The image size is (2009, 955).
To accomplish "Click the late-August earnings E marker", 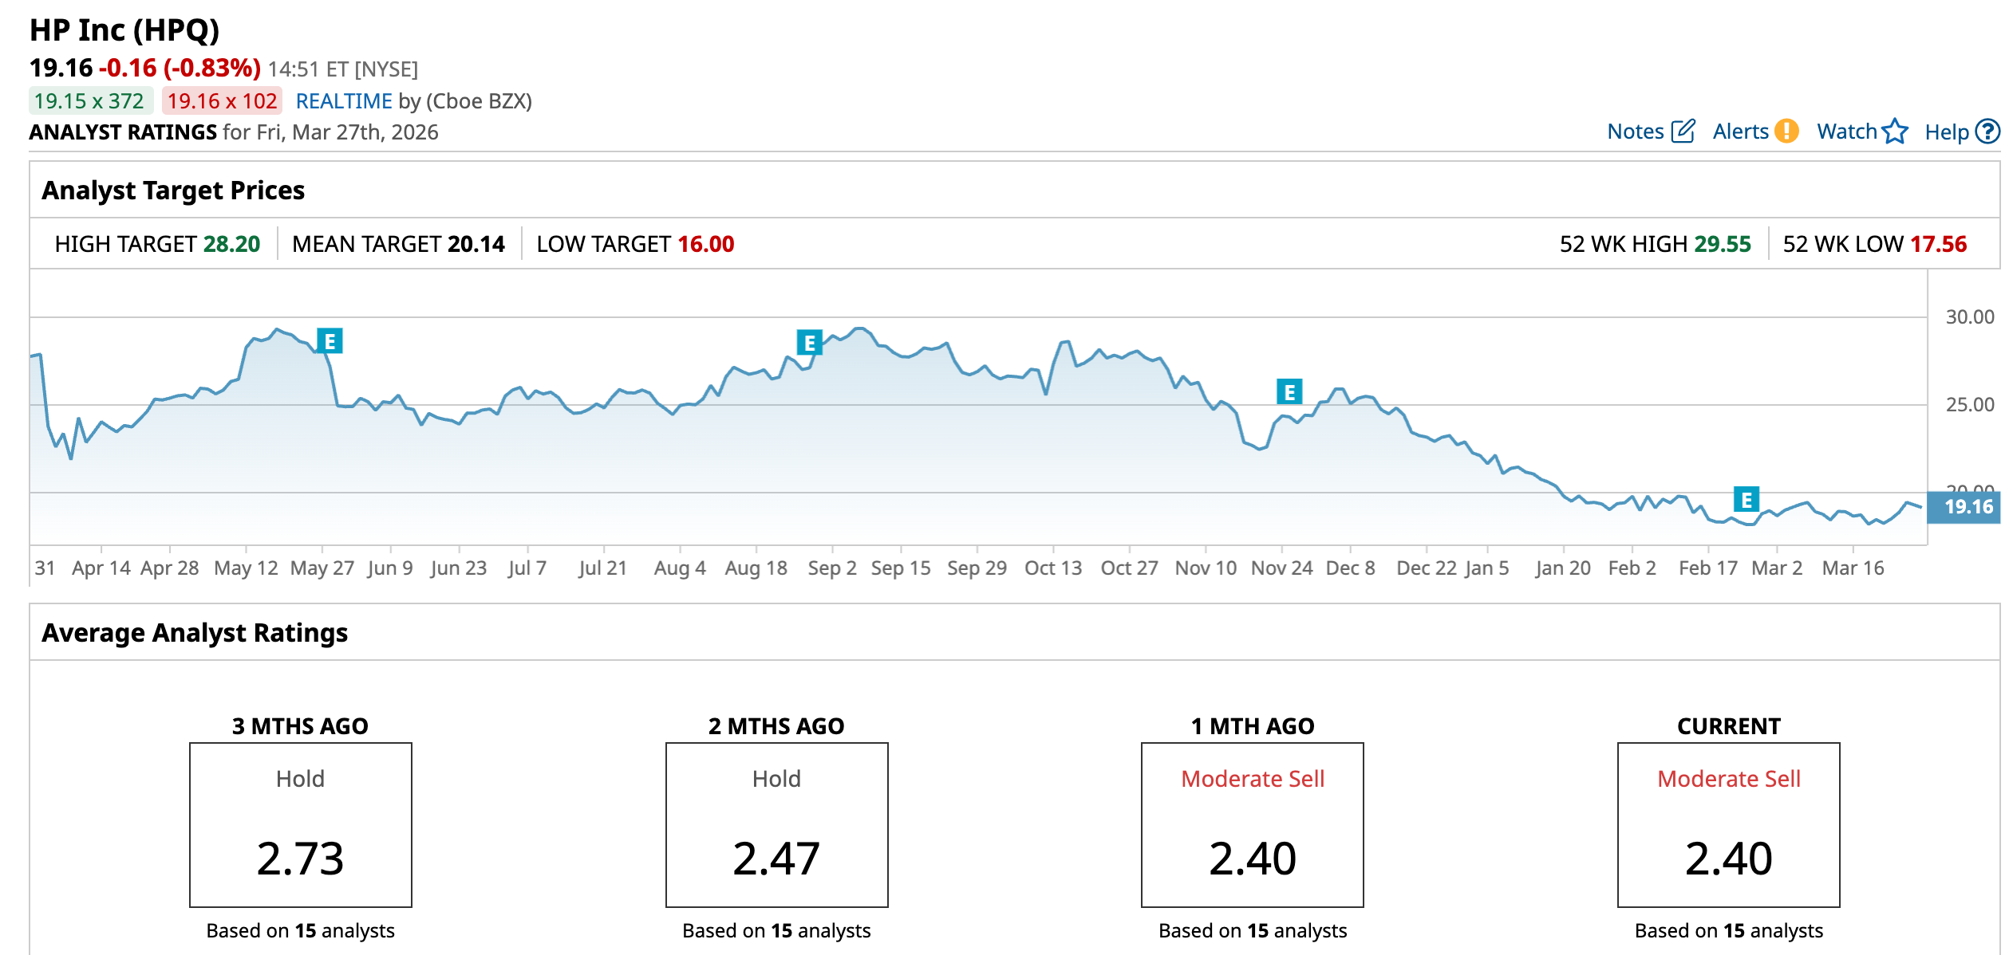I will tap(809, 343).
